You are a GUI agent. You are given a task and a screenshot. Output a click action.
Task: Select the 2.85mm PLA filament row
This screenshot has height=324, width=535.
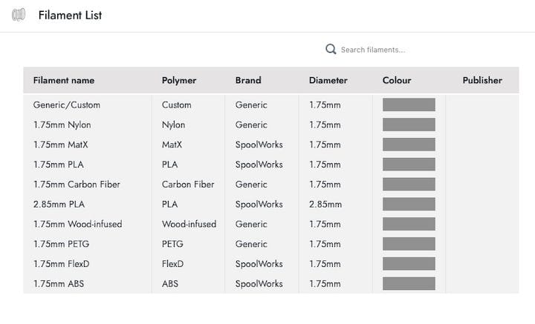pos(59,204)
